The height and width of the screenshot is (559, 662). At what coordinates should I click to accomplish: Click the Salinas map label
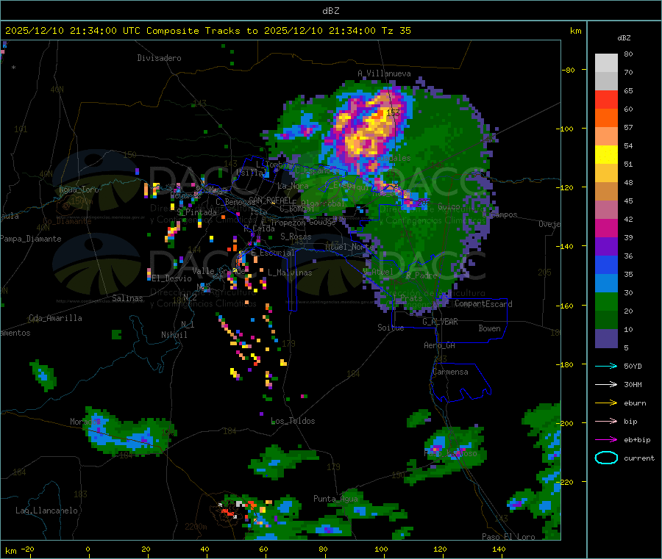coord(127,298)
